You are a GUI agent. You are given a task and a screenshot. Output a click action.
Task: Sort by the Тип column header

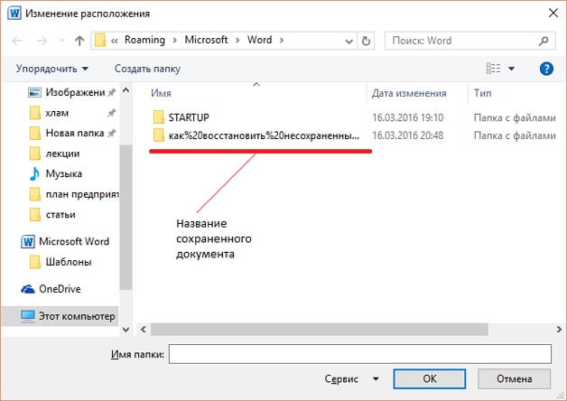point(482,93)
